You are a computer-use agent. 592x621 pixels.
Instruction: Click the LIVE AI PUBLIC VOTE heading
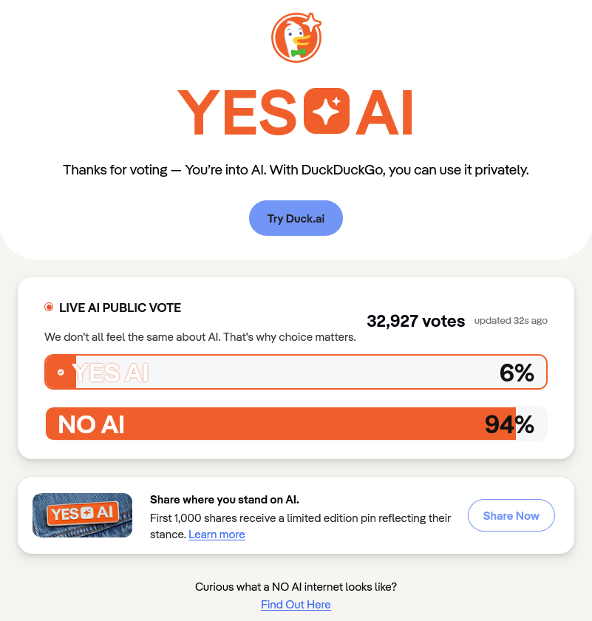[x=120, y=308]
